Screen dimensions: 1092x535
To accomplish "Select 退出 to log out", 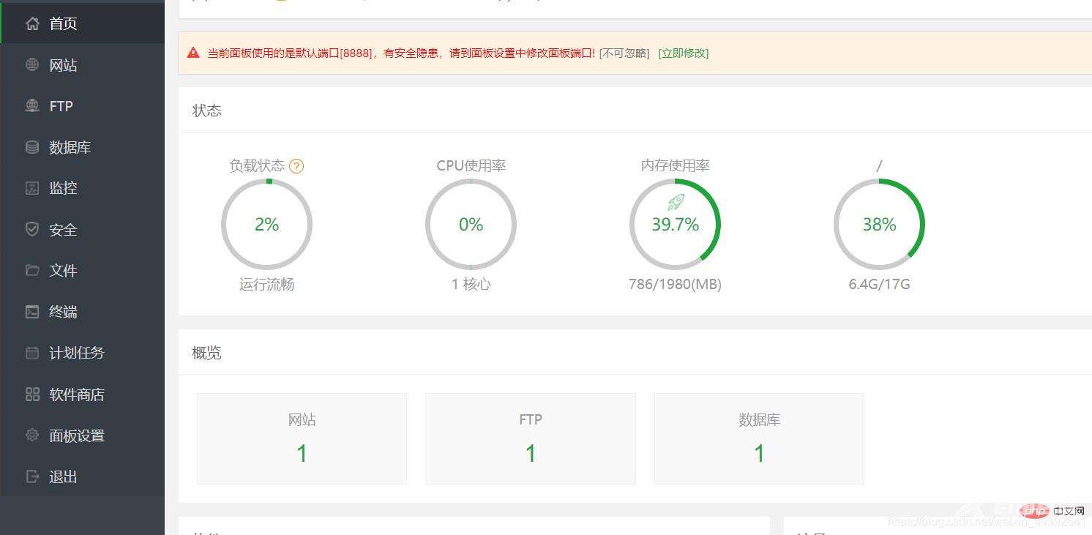I will 62,476.
